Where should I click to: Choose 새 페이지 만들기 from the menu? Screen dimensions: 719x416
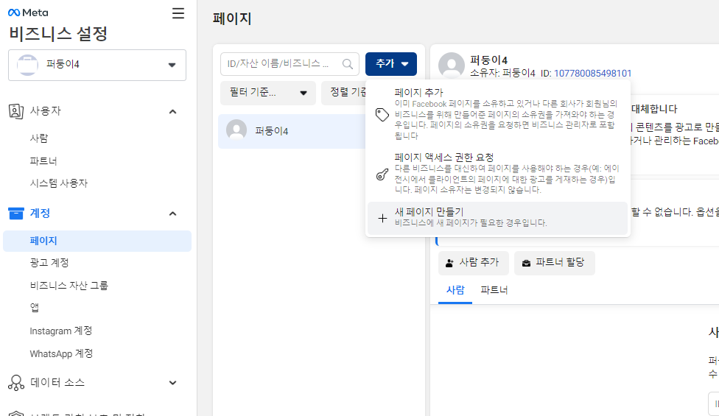(498, 218)
